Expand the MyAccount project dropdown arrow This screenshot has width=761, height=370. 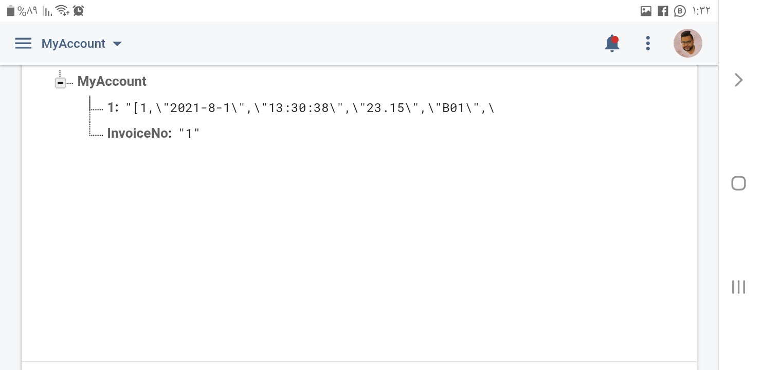[x=117, y=44]
